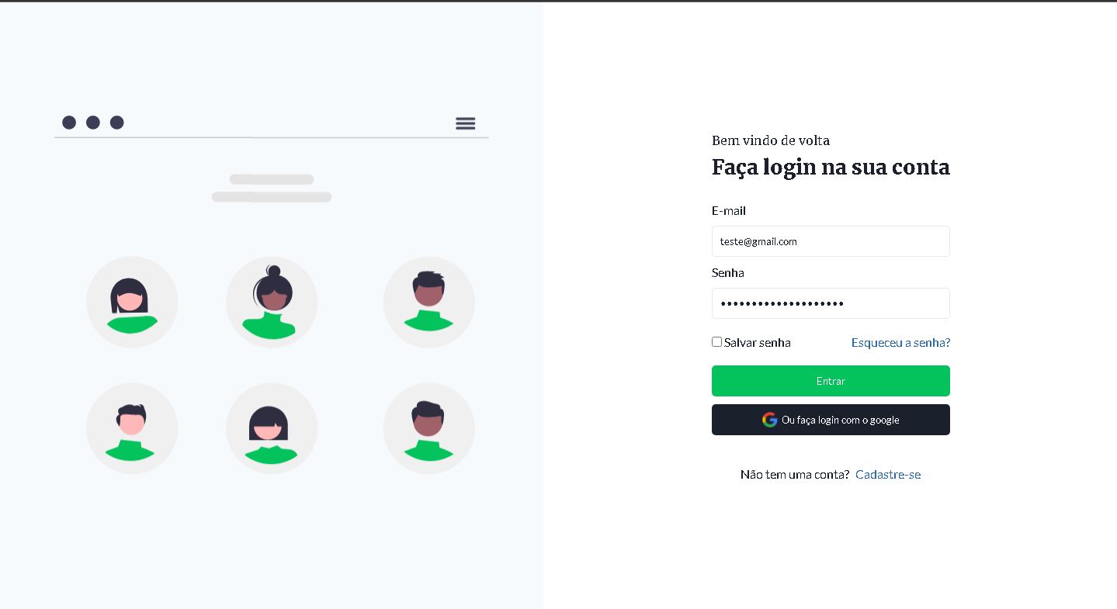This screenshot has width=1117, height=609.
Task: Open the Cadastre-se registration link
Action: tap(887, 474)
